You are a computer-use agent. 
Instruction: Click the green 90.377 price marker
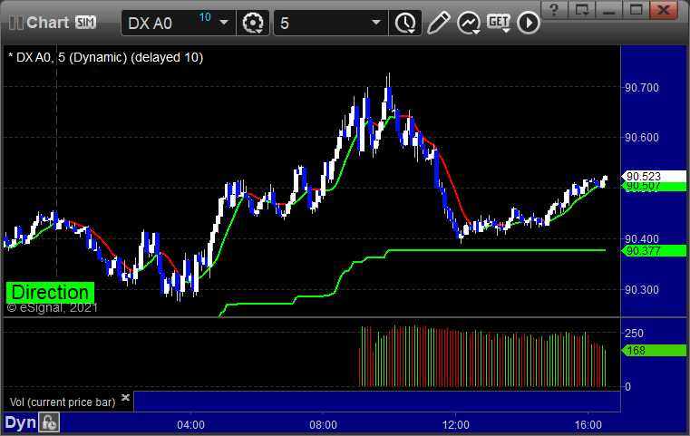654,251
